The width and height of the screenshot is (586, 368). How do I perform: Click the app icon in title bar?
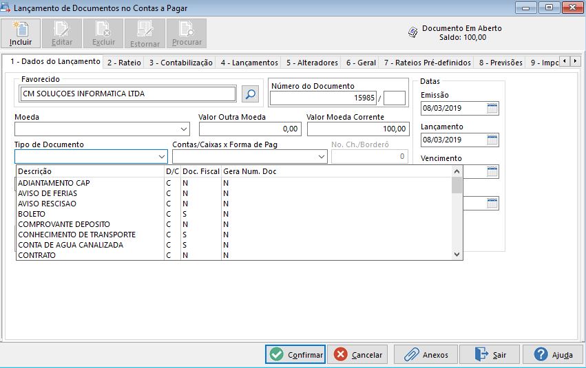(6, 8)
